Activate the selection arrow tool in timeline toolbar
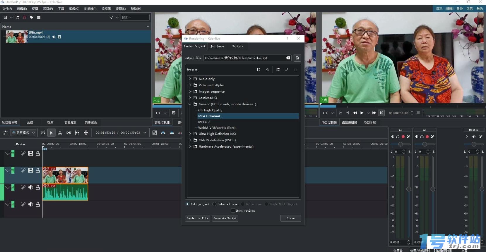The width and height of the screenshot is (486, 252). click(x=51, y=133)
